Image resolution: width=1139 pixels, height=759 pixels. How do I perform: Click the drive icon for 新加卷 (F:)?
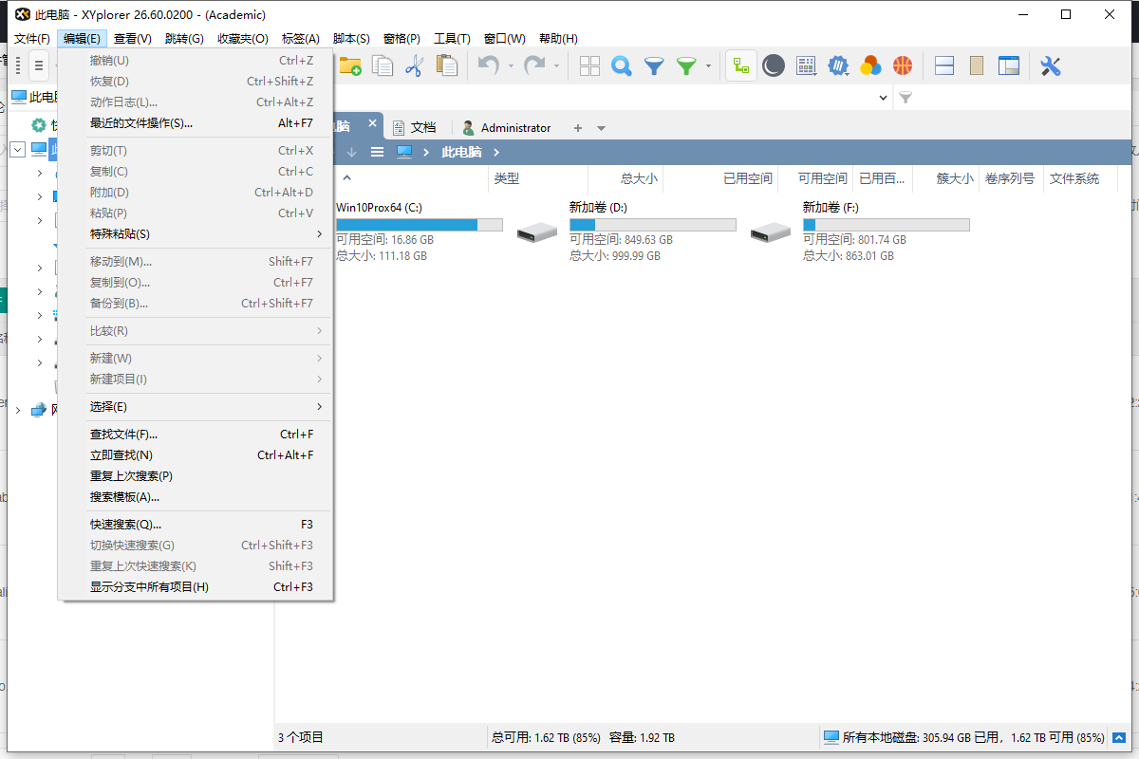click(x=771, y=231)
